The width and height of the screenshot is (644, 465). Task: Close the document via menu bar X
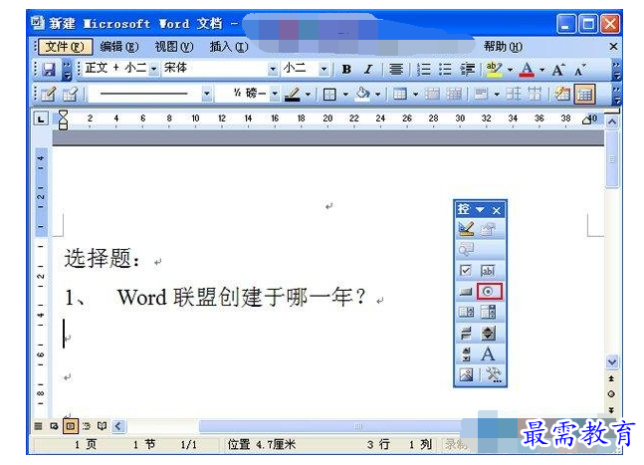pos(613,47)
